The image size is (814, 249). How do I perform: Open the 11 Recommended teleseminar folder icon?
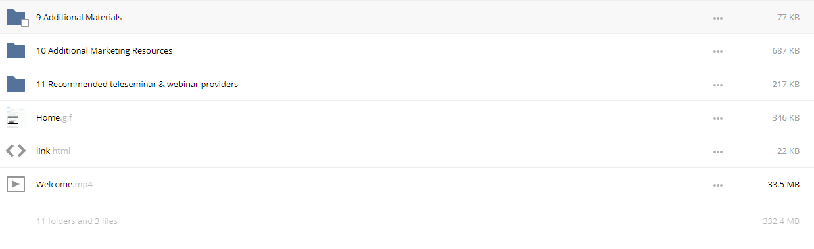(15, 84)
